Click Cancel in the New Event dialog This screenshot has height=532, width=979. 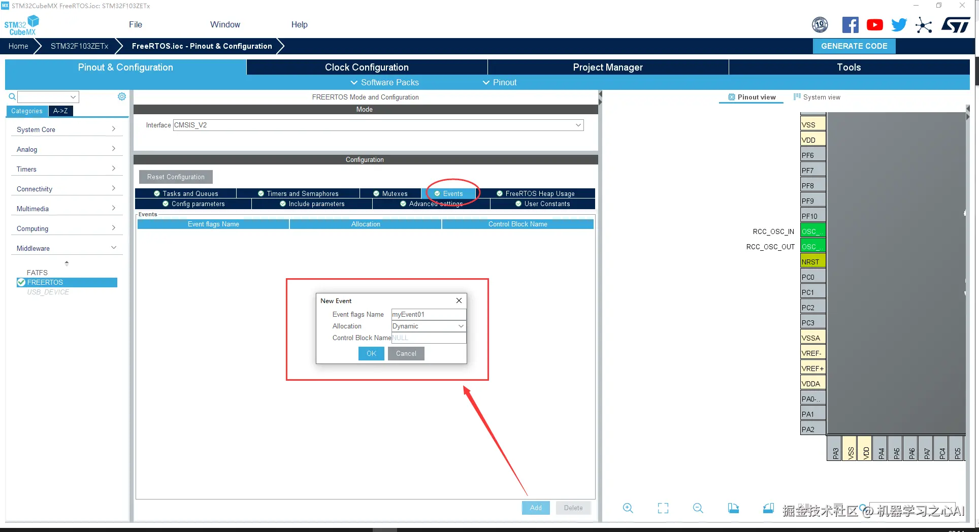click(406, 353)
